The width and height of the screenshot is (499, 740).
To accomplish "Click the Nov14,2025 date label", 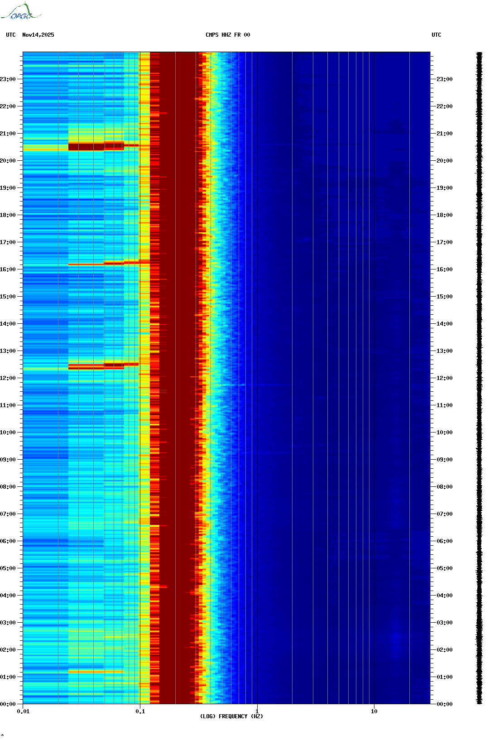I will pos(38,35).
